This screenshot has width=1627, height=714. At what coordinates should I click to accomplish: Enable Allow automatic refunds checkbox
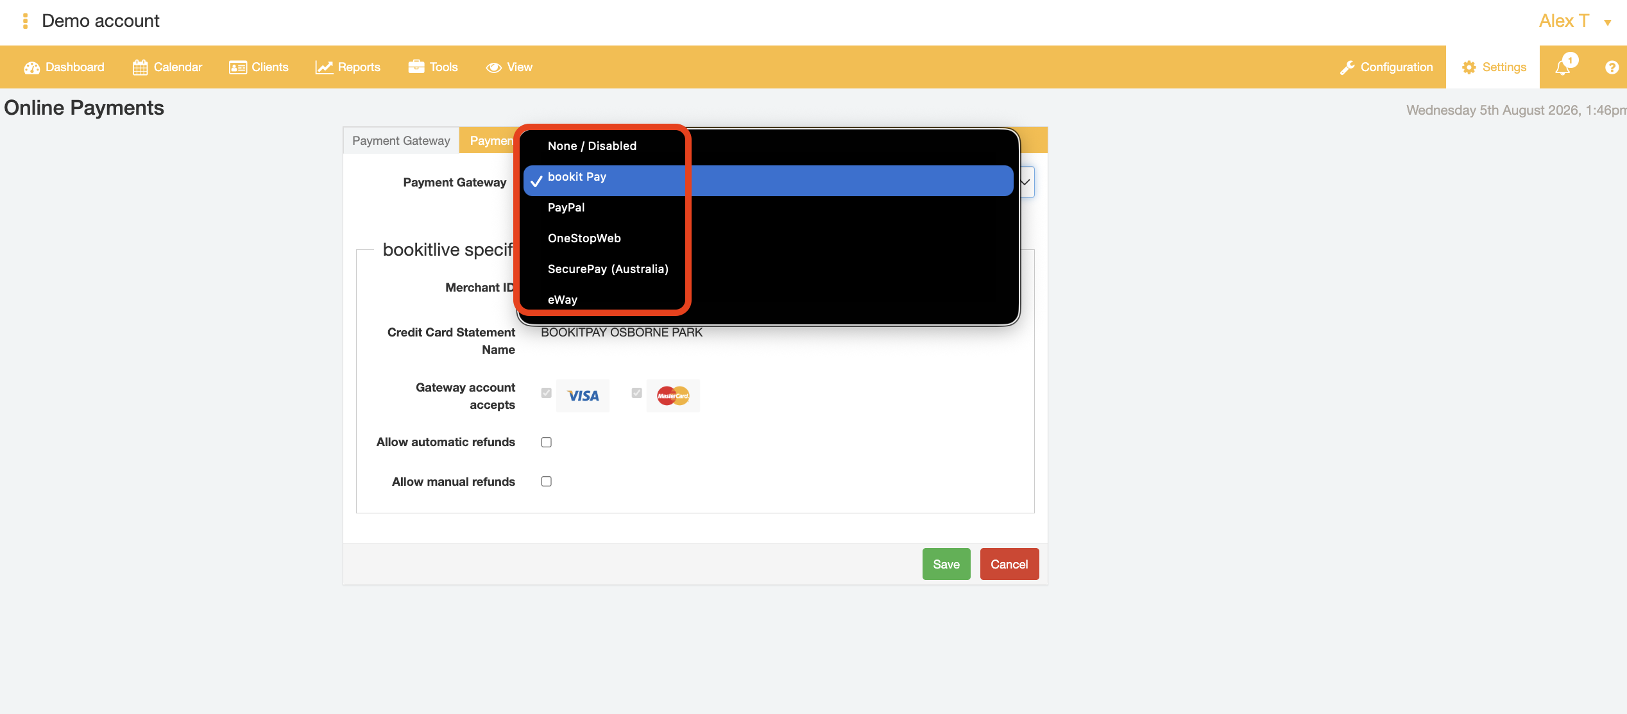click(546, 442)
